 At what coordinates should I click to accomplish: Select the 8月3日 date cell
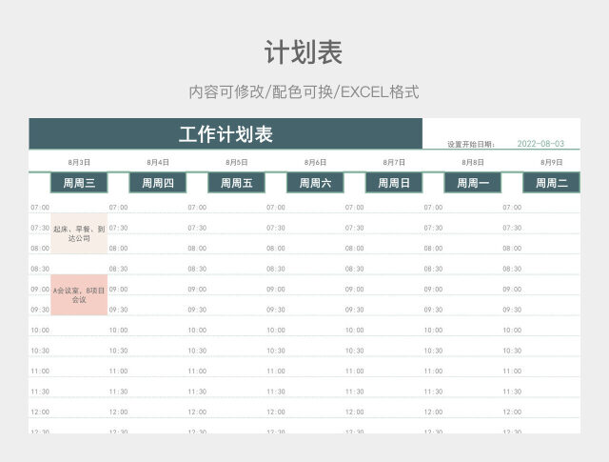(x=79, y=162)
